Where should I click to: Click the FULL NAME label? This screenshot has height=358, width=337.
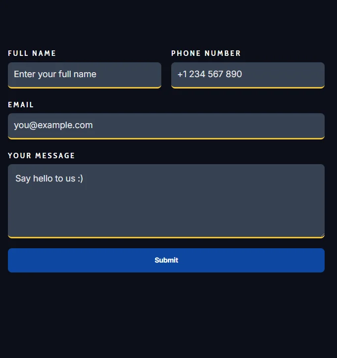tap(32, 53)
